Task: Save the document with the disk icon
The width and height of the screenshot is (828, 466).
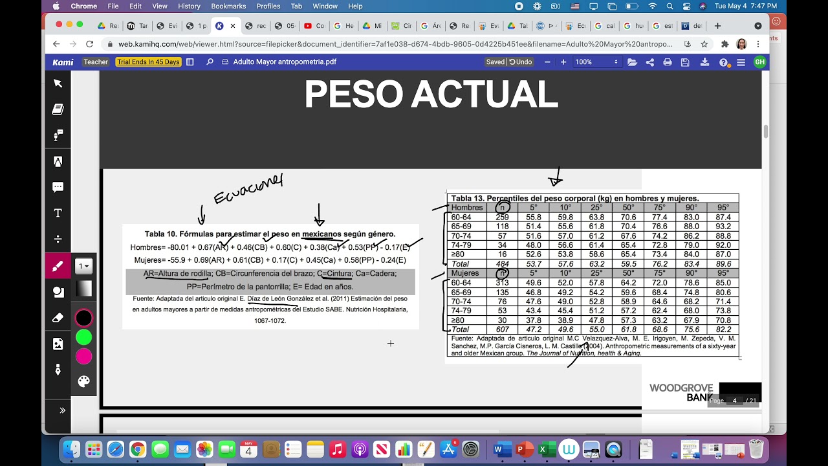Action: click(x=685, y=62)
